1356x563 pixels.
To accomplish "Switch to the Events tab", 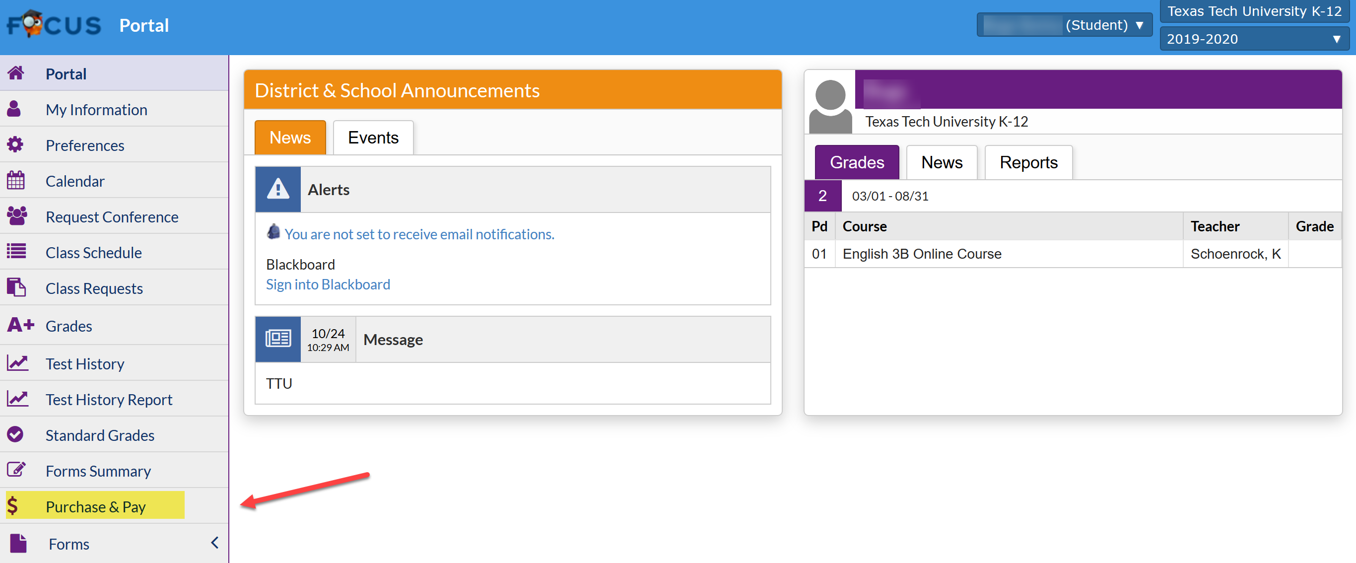I will 373,138.
